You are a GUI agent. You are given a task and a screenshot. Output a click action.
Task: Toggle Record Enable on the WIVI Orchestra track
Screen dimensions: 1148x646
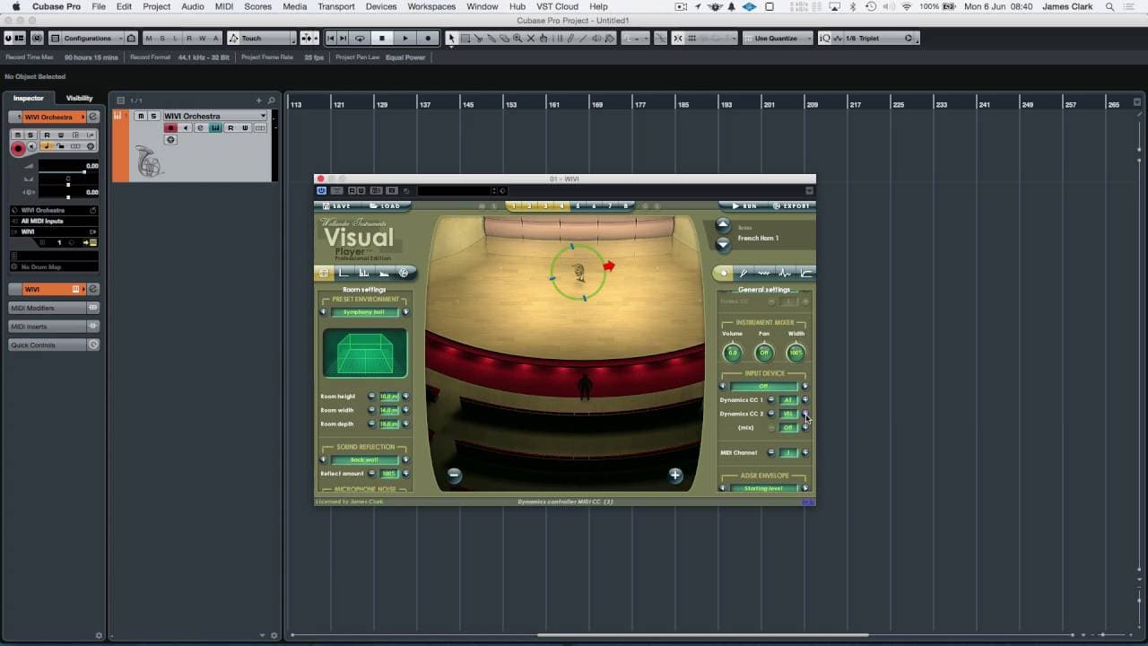point(170,128)
